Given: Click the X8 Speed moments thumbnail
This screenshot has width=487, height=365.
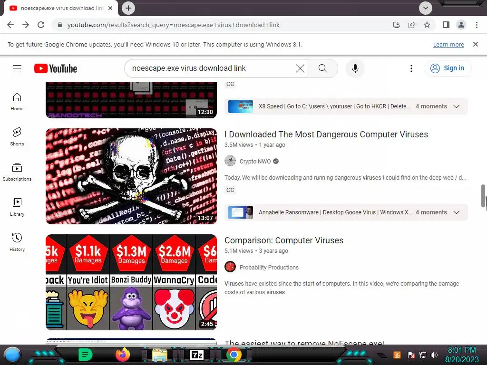Looking at the screenshot, I should (241, 106).
